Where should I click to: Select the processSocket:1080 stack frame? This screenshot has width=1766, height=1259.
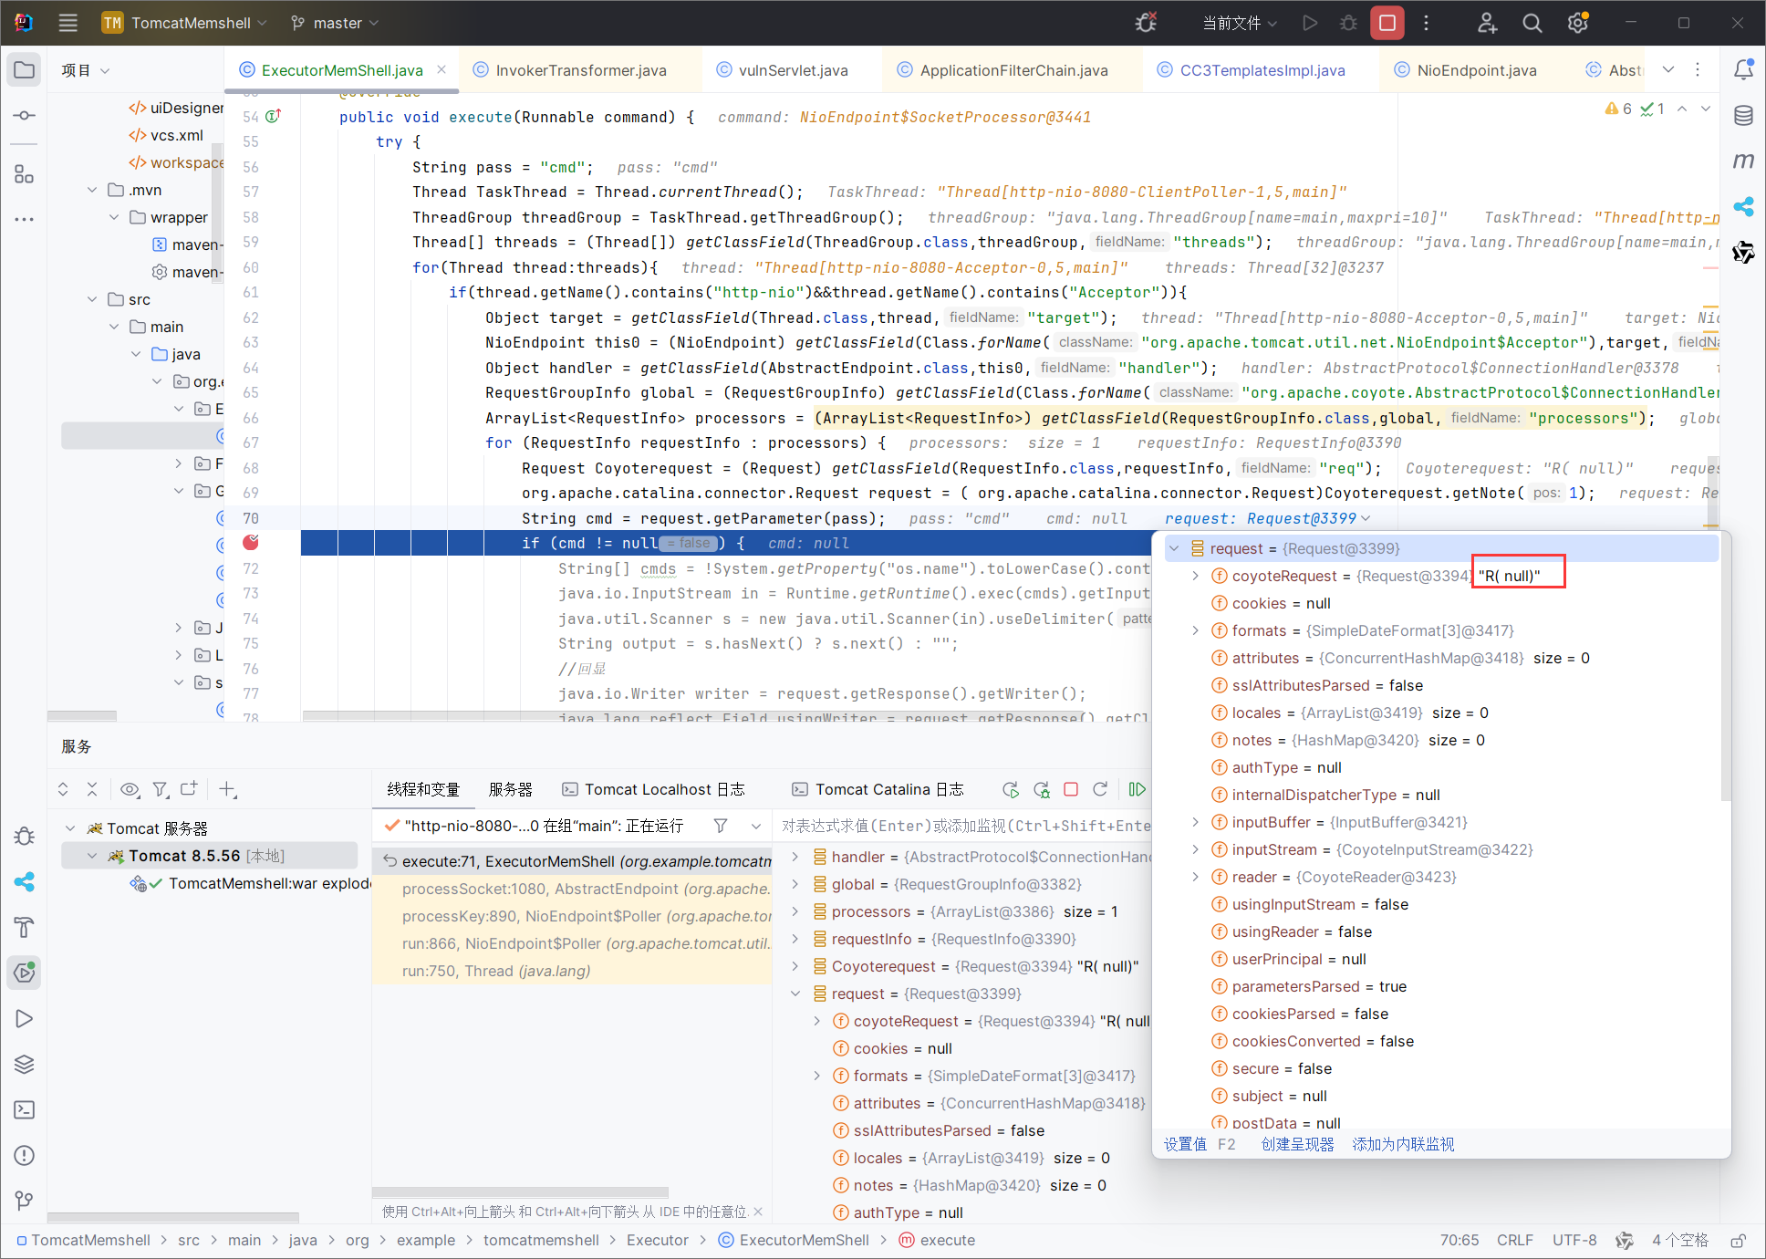pyautogui.click(x=573, y=889)
